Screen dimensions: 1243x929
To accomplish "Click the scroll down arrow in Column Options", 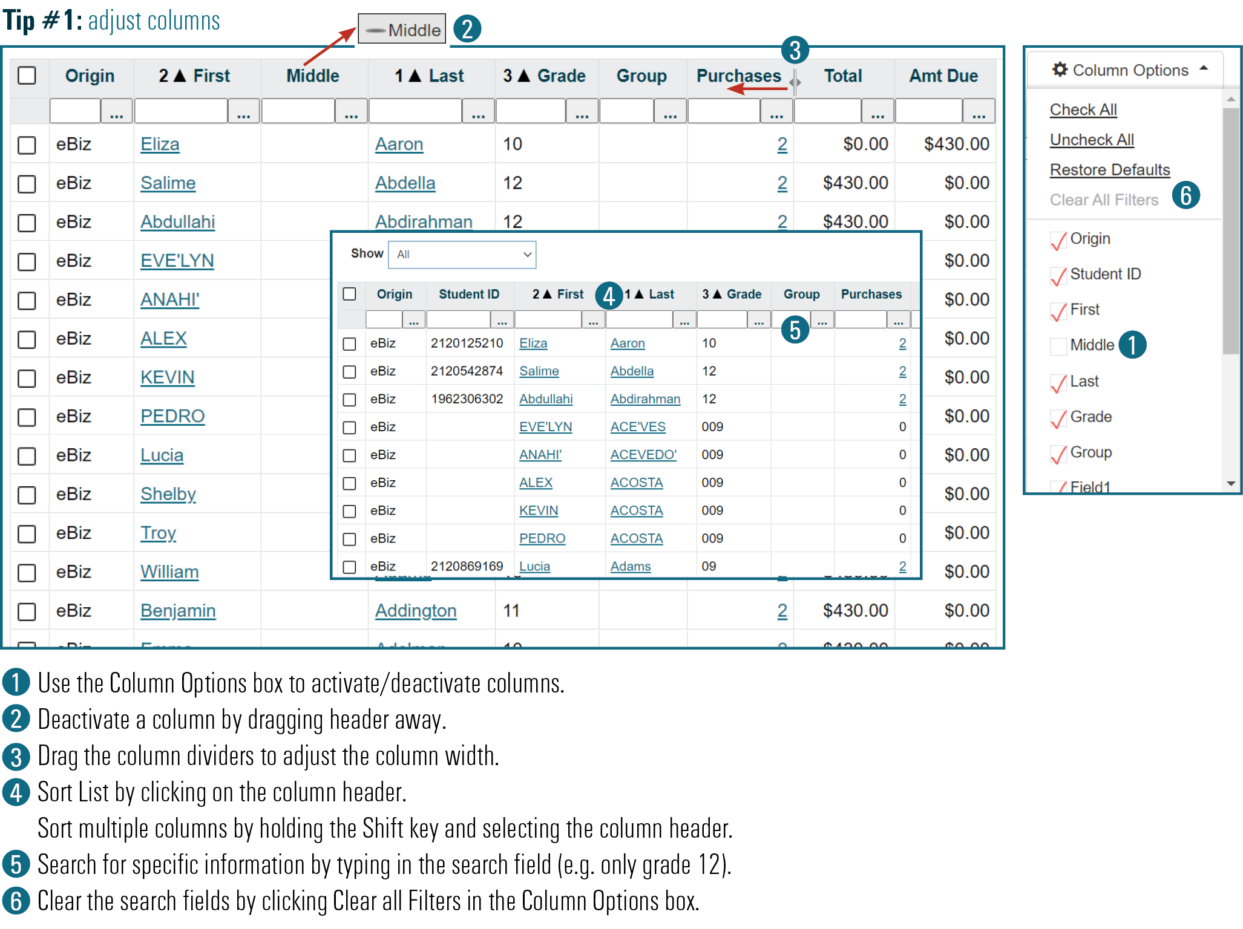I will (1230, 483).
